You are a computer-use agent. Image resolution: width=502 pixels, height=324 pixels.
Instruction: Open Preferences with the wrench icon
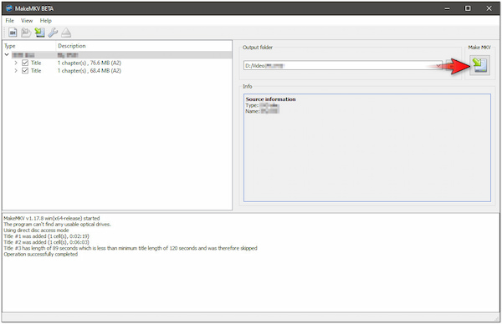(x=53, y=33)
